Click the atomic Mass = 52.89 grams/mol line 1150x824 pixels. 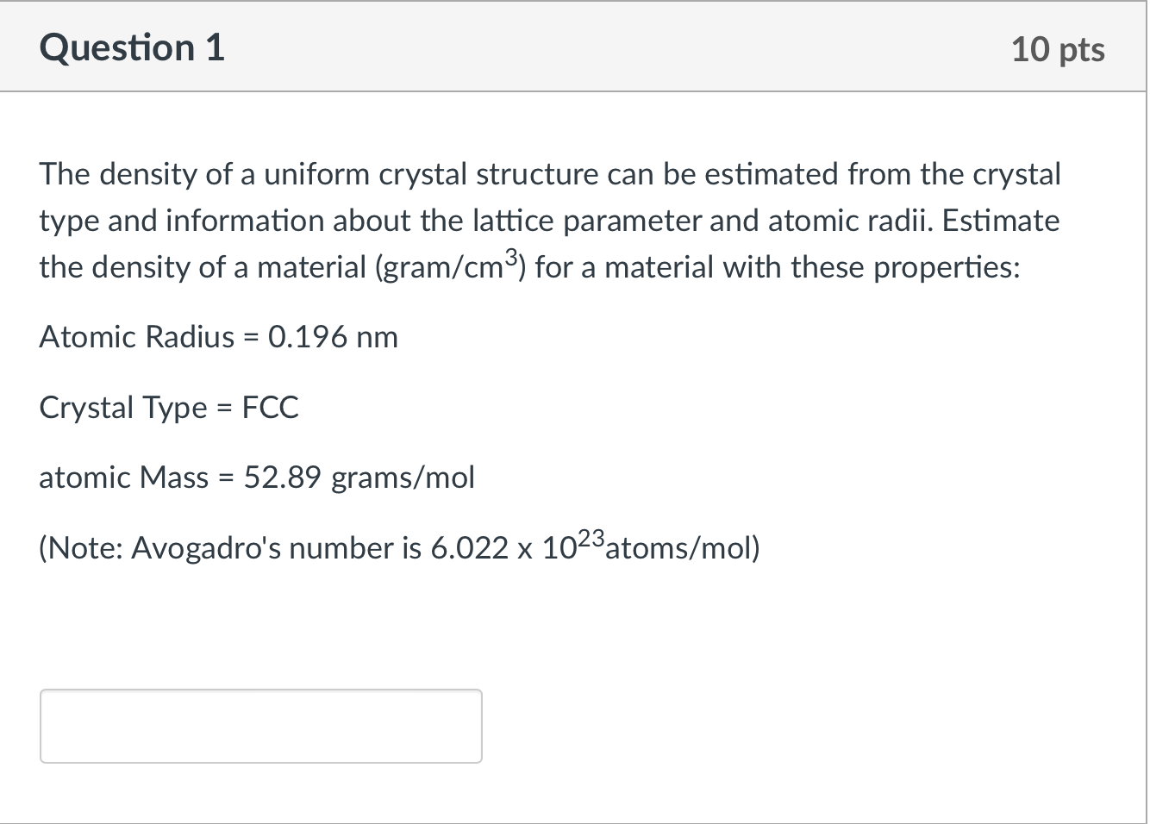(256, 477)
